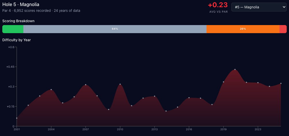The image size is (289, 136).
Task: Click the 2013 data point on chart
Action: 155,96
